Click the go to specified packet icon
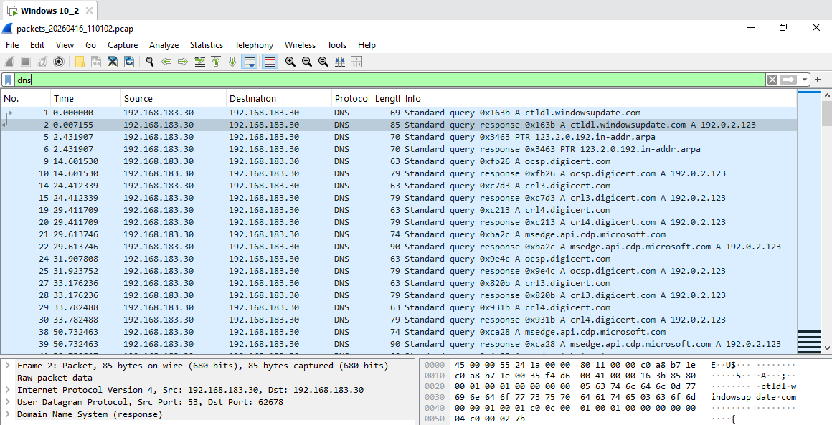Viewport: 832px width, 425px height. coord(199,62)
